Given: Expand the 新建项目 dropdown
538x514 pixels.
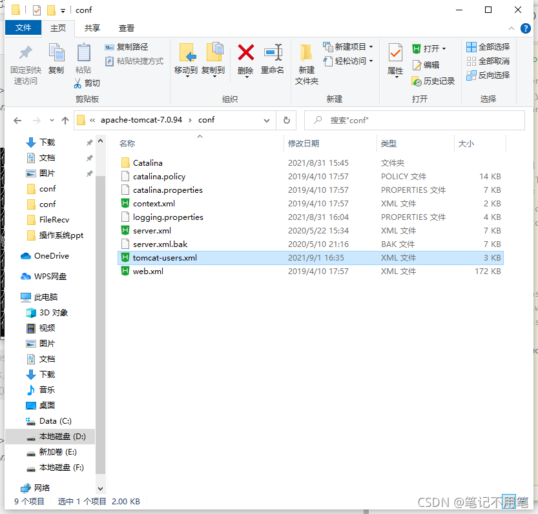Looking at the screenshot, I should tap(371, 47).
